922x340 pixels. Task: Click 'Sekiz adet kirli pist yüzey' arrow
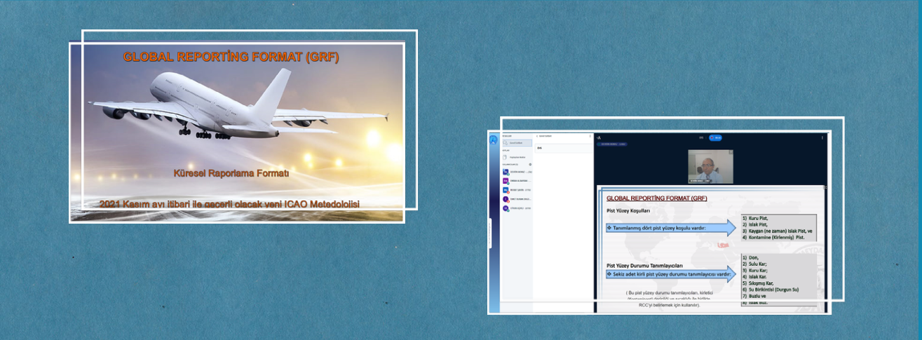pos(671,274)
